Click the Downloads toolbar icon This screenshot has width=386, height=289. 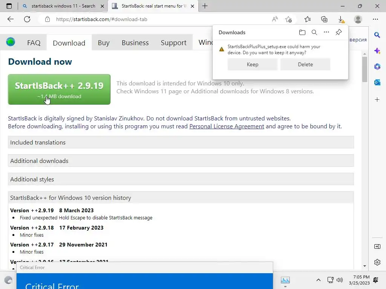pos(341,20)
